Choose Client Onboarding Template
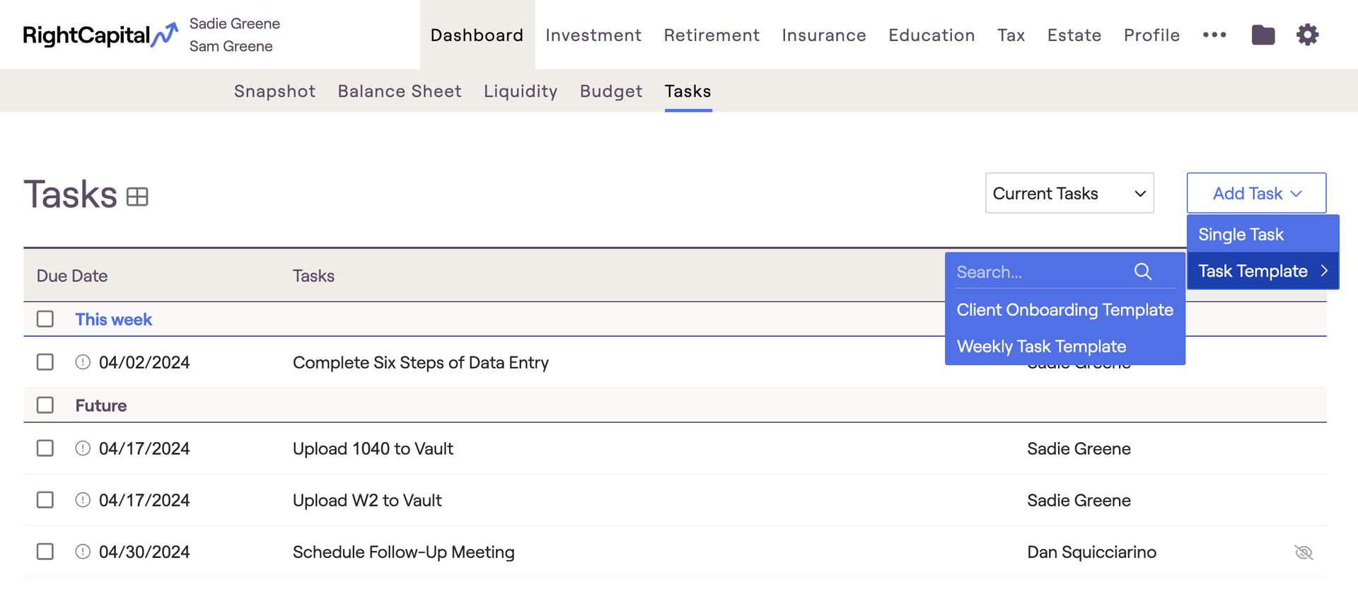This screenshot has width=1358, height=599. tap(1064, 310)
